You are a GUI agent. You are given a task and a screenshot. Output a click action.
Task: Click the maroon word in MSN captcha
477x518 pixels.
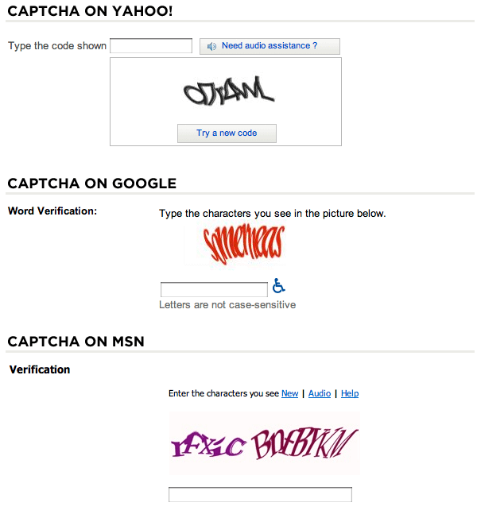pyautogui.click(x=304, y=443)
